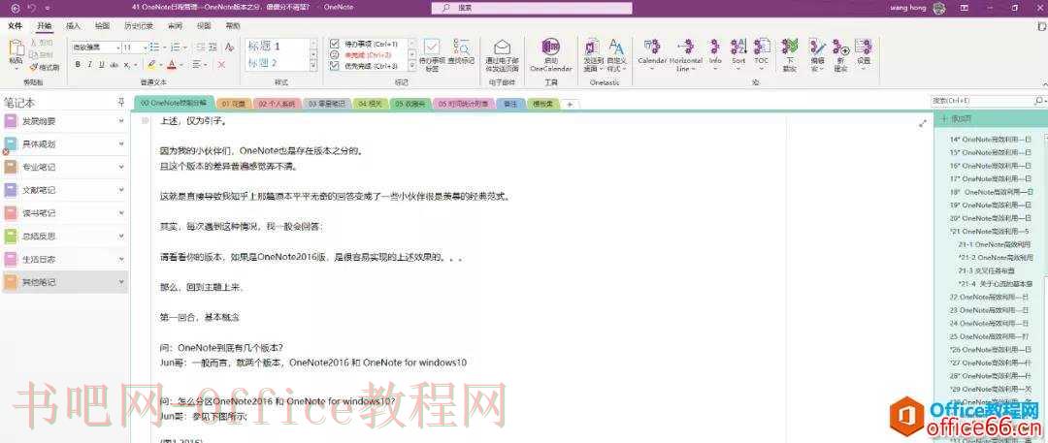This screenshot has width=1048, height=443.
Task: Click the Sort macro icon
Action: pyautogui.click(x=737, y=46)
